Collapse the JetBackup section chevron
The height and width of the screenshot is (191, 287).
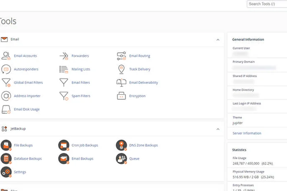[218, 129]
